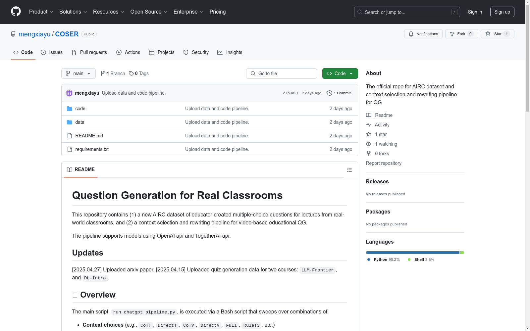Expand the Solutions menu
The image size is (530, 331).
click(x=73, y=12)
